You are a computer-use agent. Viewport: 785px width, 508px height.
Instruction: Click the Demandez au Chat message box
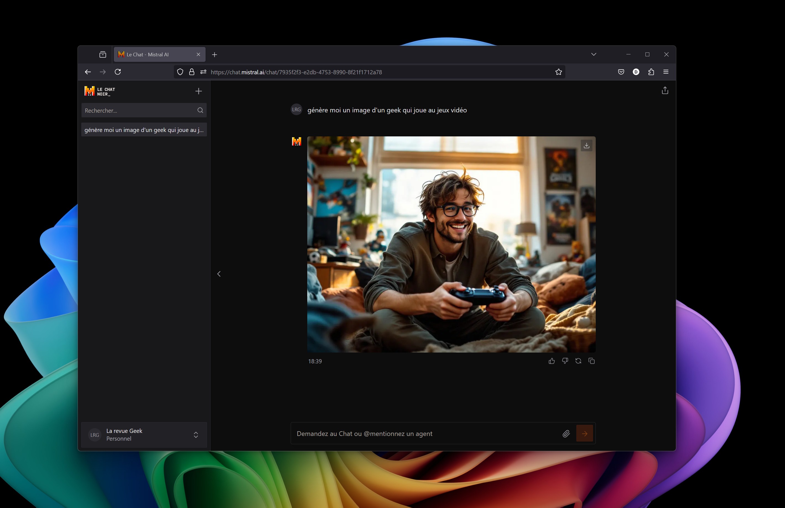(x=426, y=433)
